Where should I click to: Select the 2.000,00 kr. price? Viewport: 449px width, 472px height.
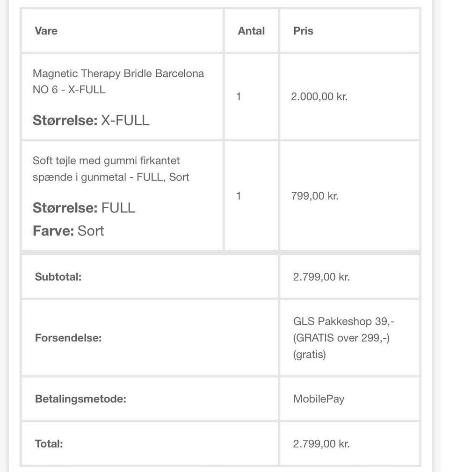pyautogui.click(x=319, y=97)
